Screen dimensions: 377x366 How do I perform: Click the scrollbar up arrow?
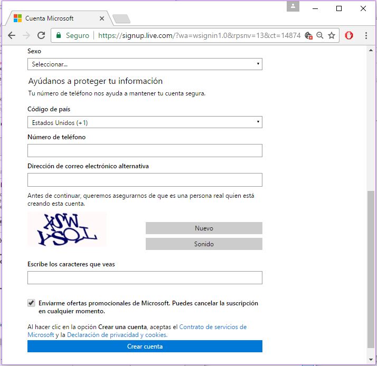[x=371, y=50]
